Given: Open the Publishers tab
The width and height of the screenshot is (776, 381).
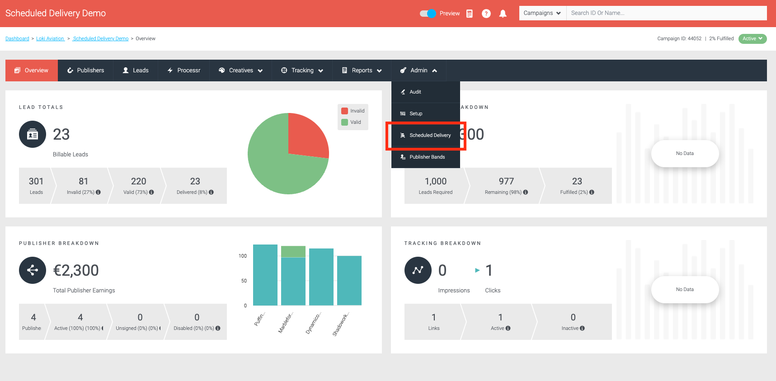Looking at the screenshot, I should (x=85, y=71).
